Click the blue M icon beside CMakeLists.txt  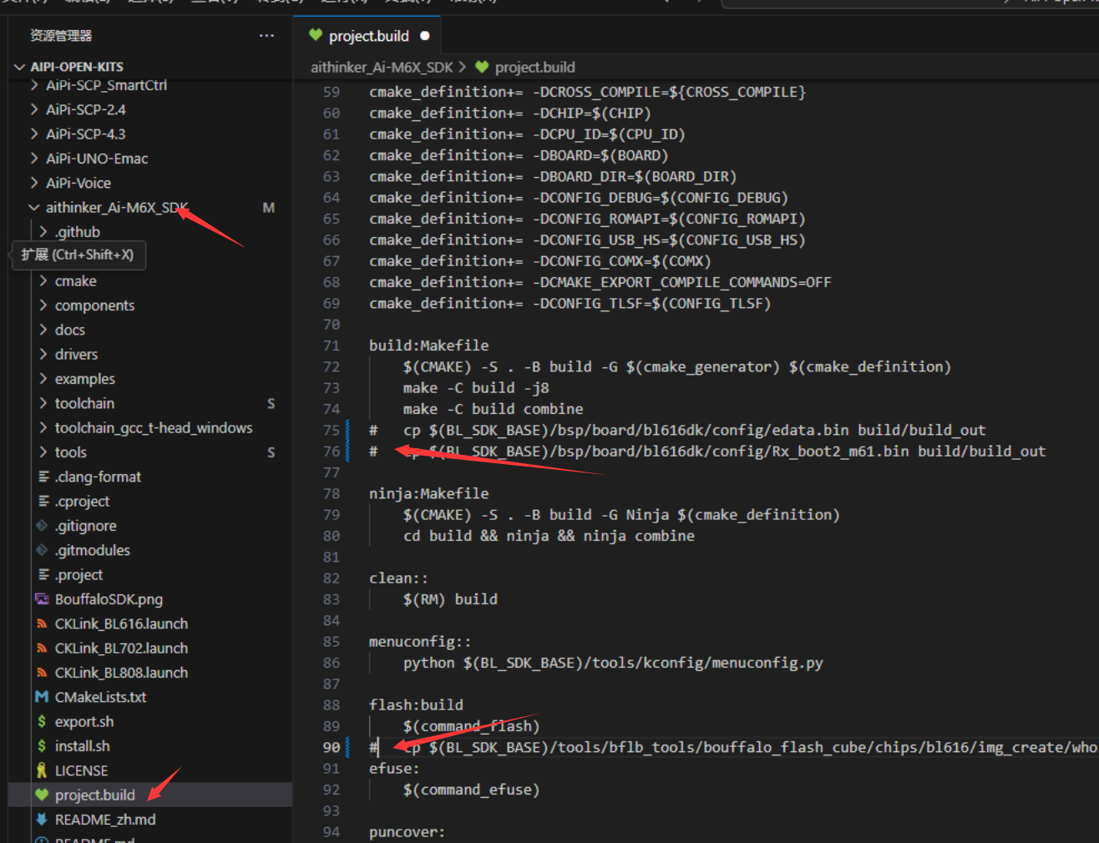pyautogui.click(x=42, y=697)
